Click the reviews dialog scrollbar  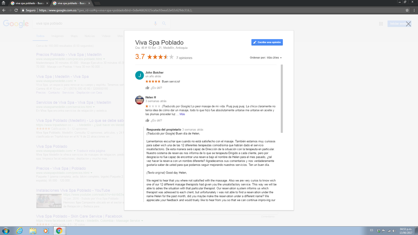click(x=282, y=99)
